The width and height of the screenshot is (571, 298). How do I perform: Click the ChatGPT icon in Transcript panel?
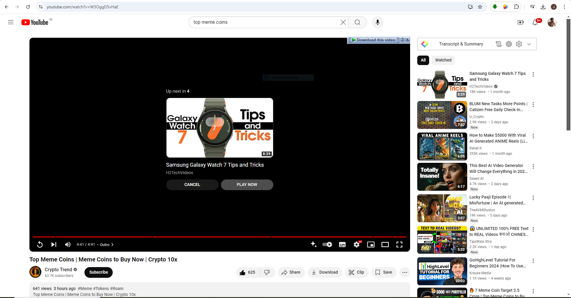[509, 44]
